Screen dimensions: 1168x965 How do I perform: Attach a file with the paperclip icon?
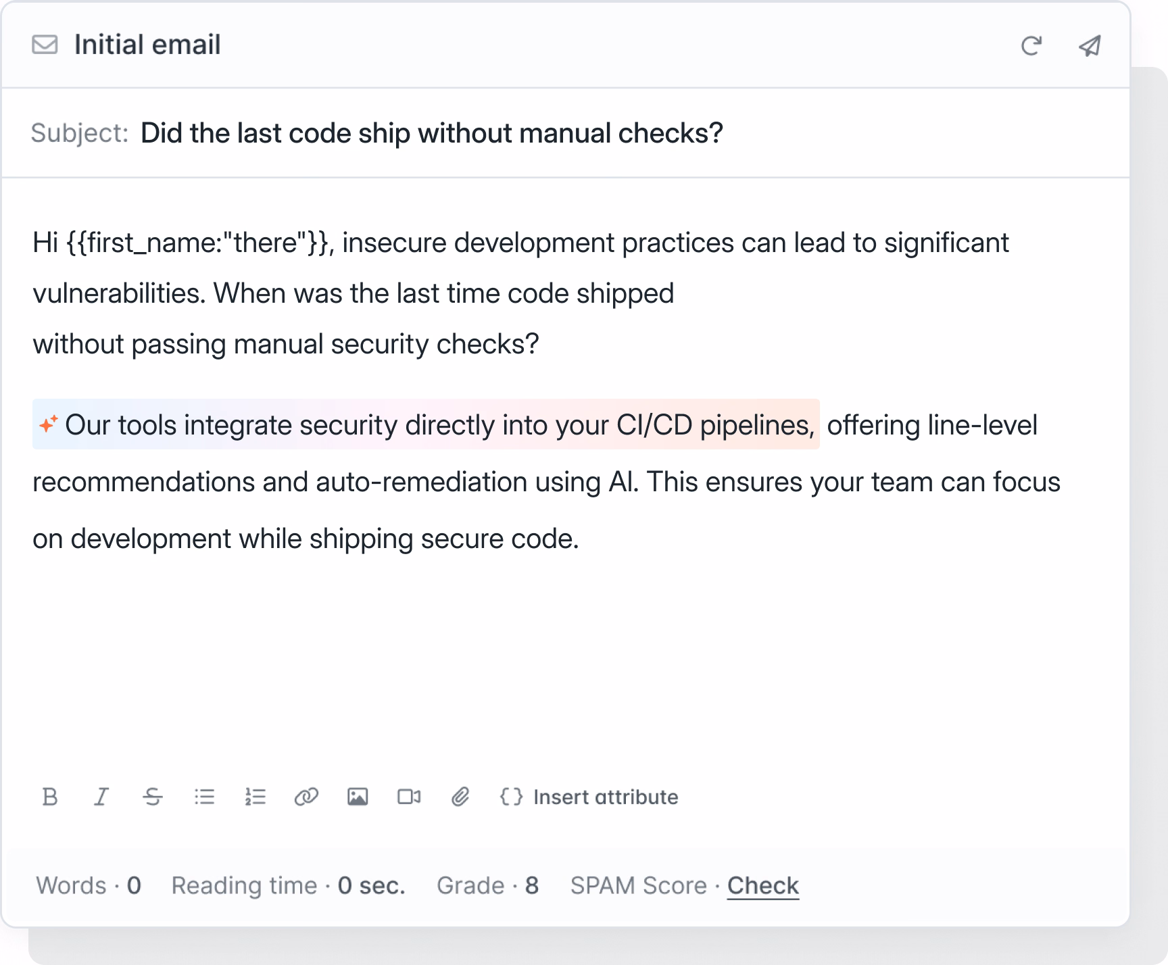click(x=460, y=797)
